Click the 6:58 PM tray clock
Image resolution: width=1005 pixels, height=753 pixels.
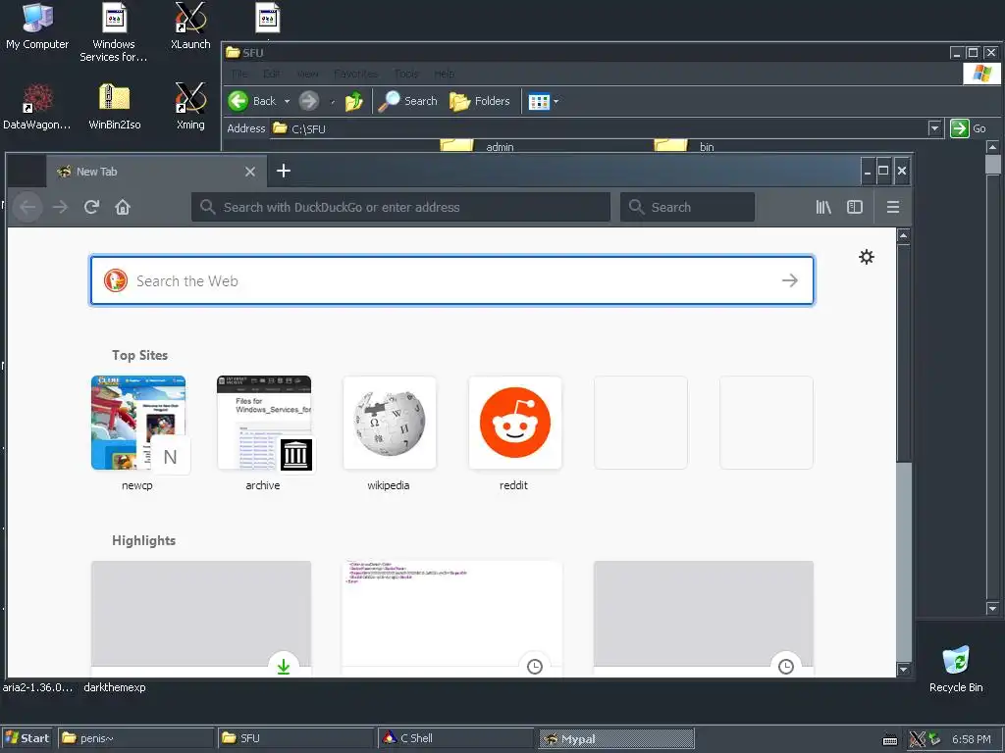tap(971, 739)
